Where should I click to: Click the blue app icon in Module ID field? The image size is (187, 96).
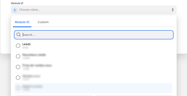(15, 10)
